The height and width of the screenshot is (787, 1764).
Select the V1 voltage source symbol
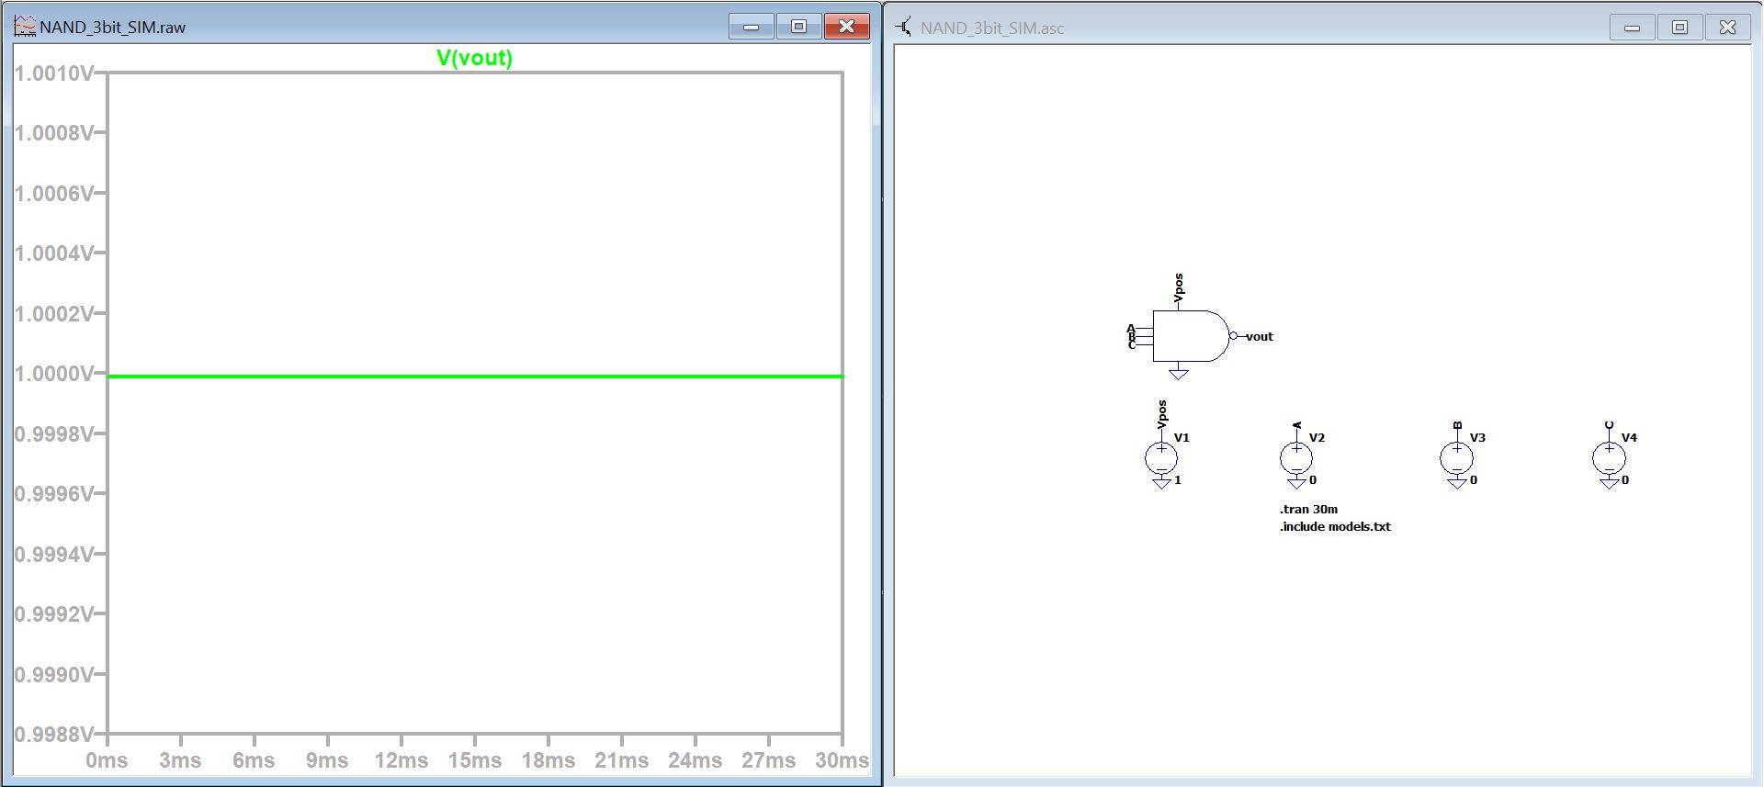pyautogui.click(x=1161, y=457)
